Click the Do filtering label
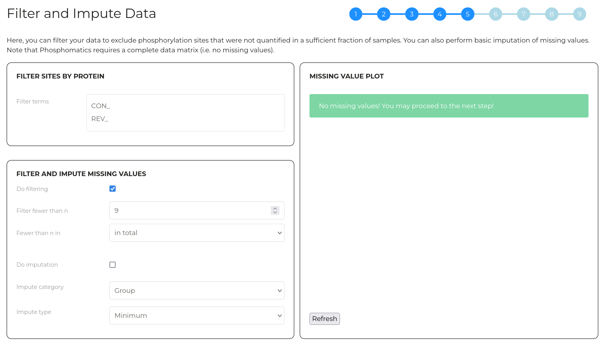The height and width of the screenshot is (344, 601). point(32,189)
